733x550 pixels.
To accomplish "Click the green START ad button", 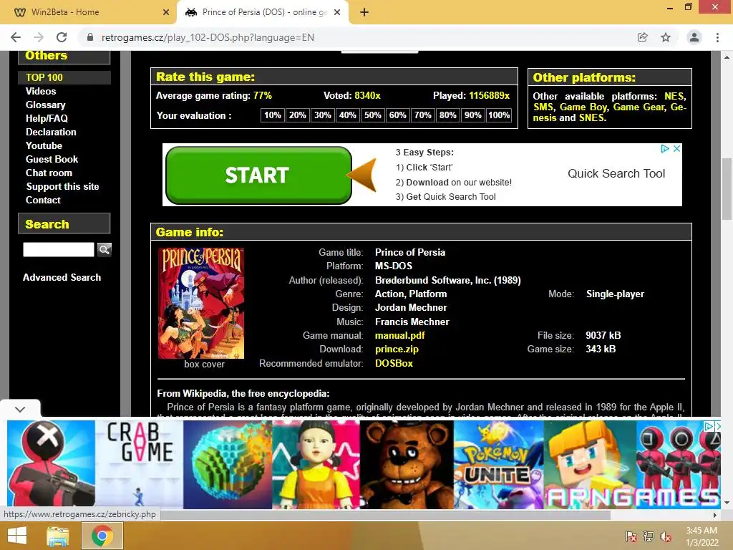I will (258, 175).
